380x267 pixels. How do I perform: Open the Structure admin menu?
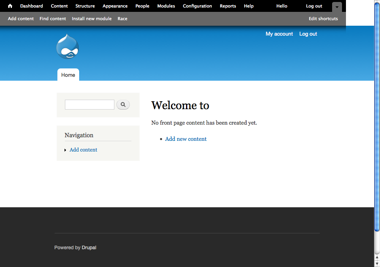(x=85, y=6)
